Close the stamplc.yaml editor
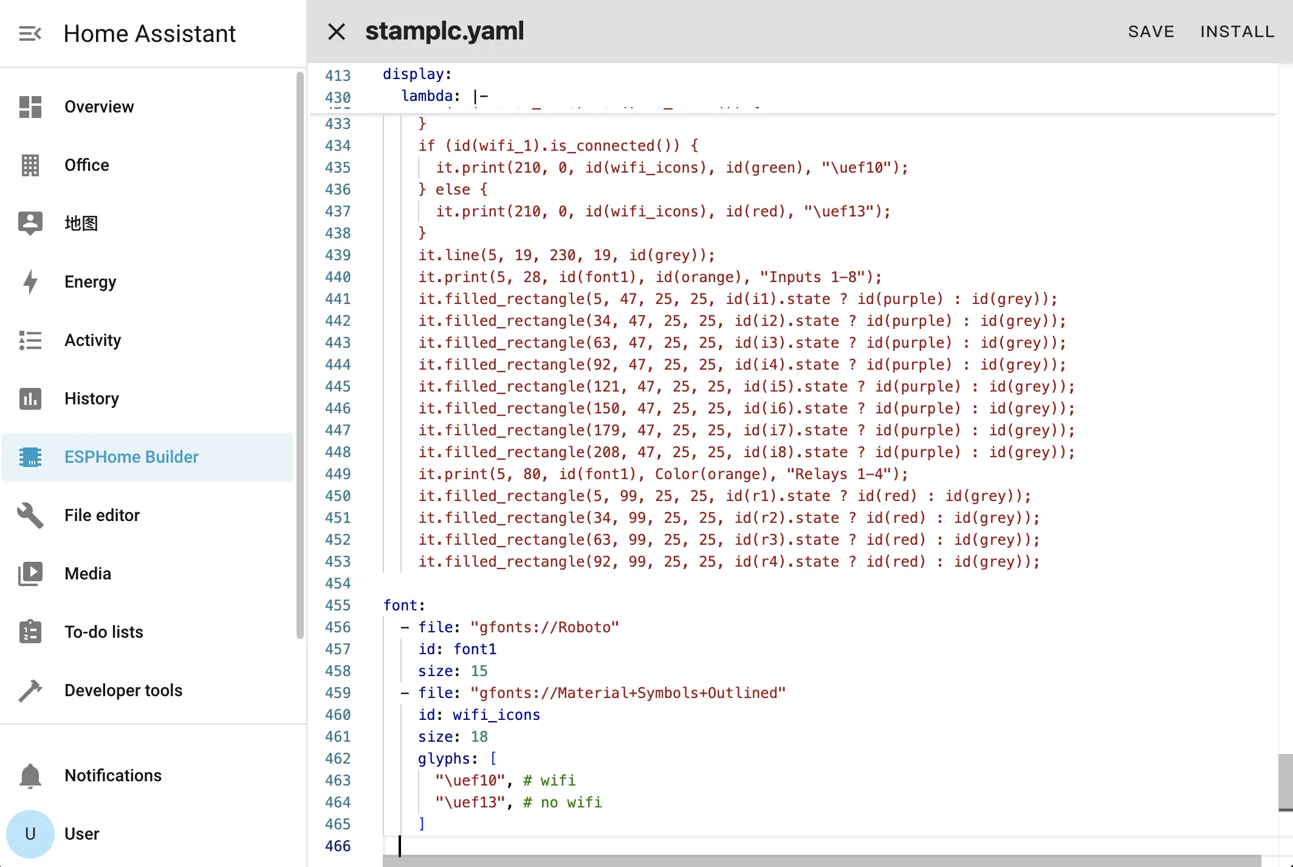The height and width of the screenshot is (867, 1293). click(x=337, y=32)
